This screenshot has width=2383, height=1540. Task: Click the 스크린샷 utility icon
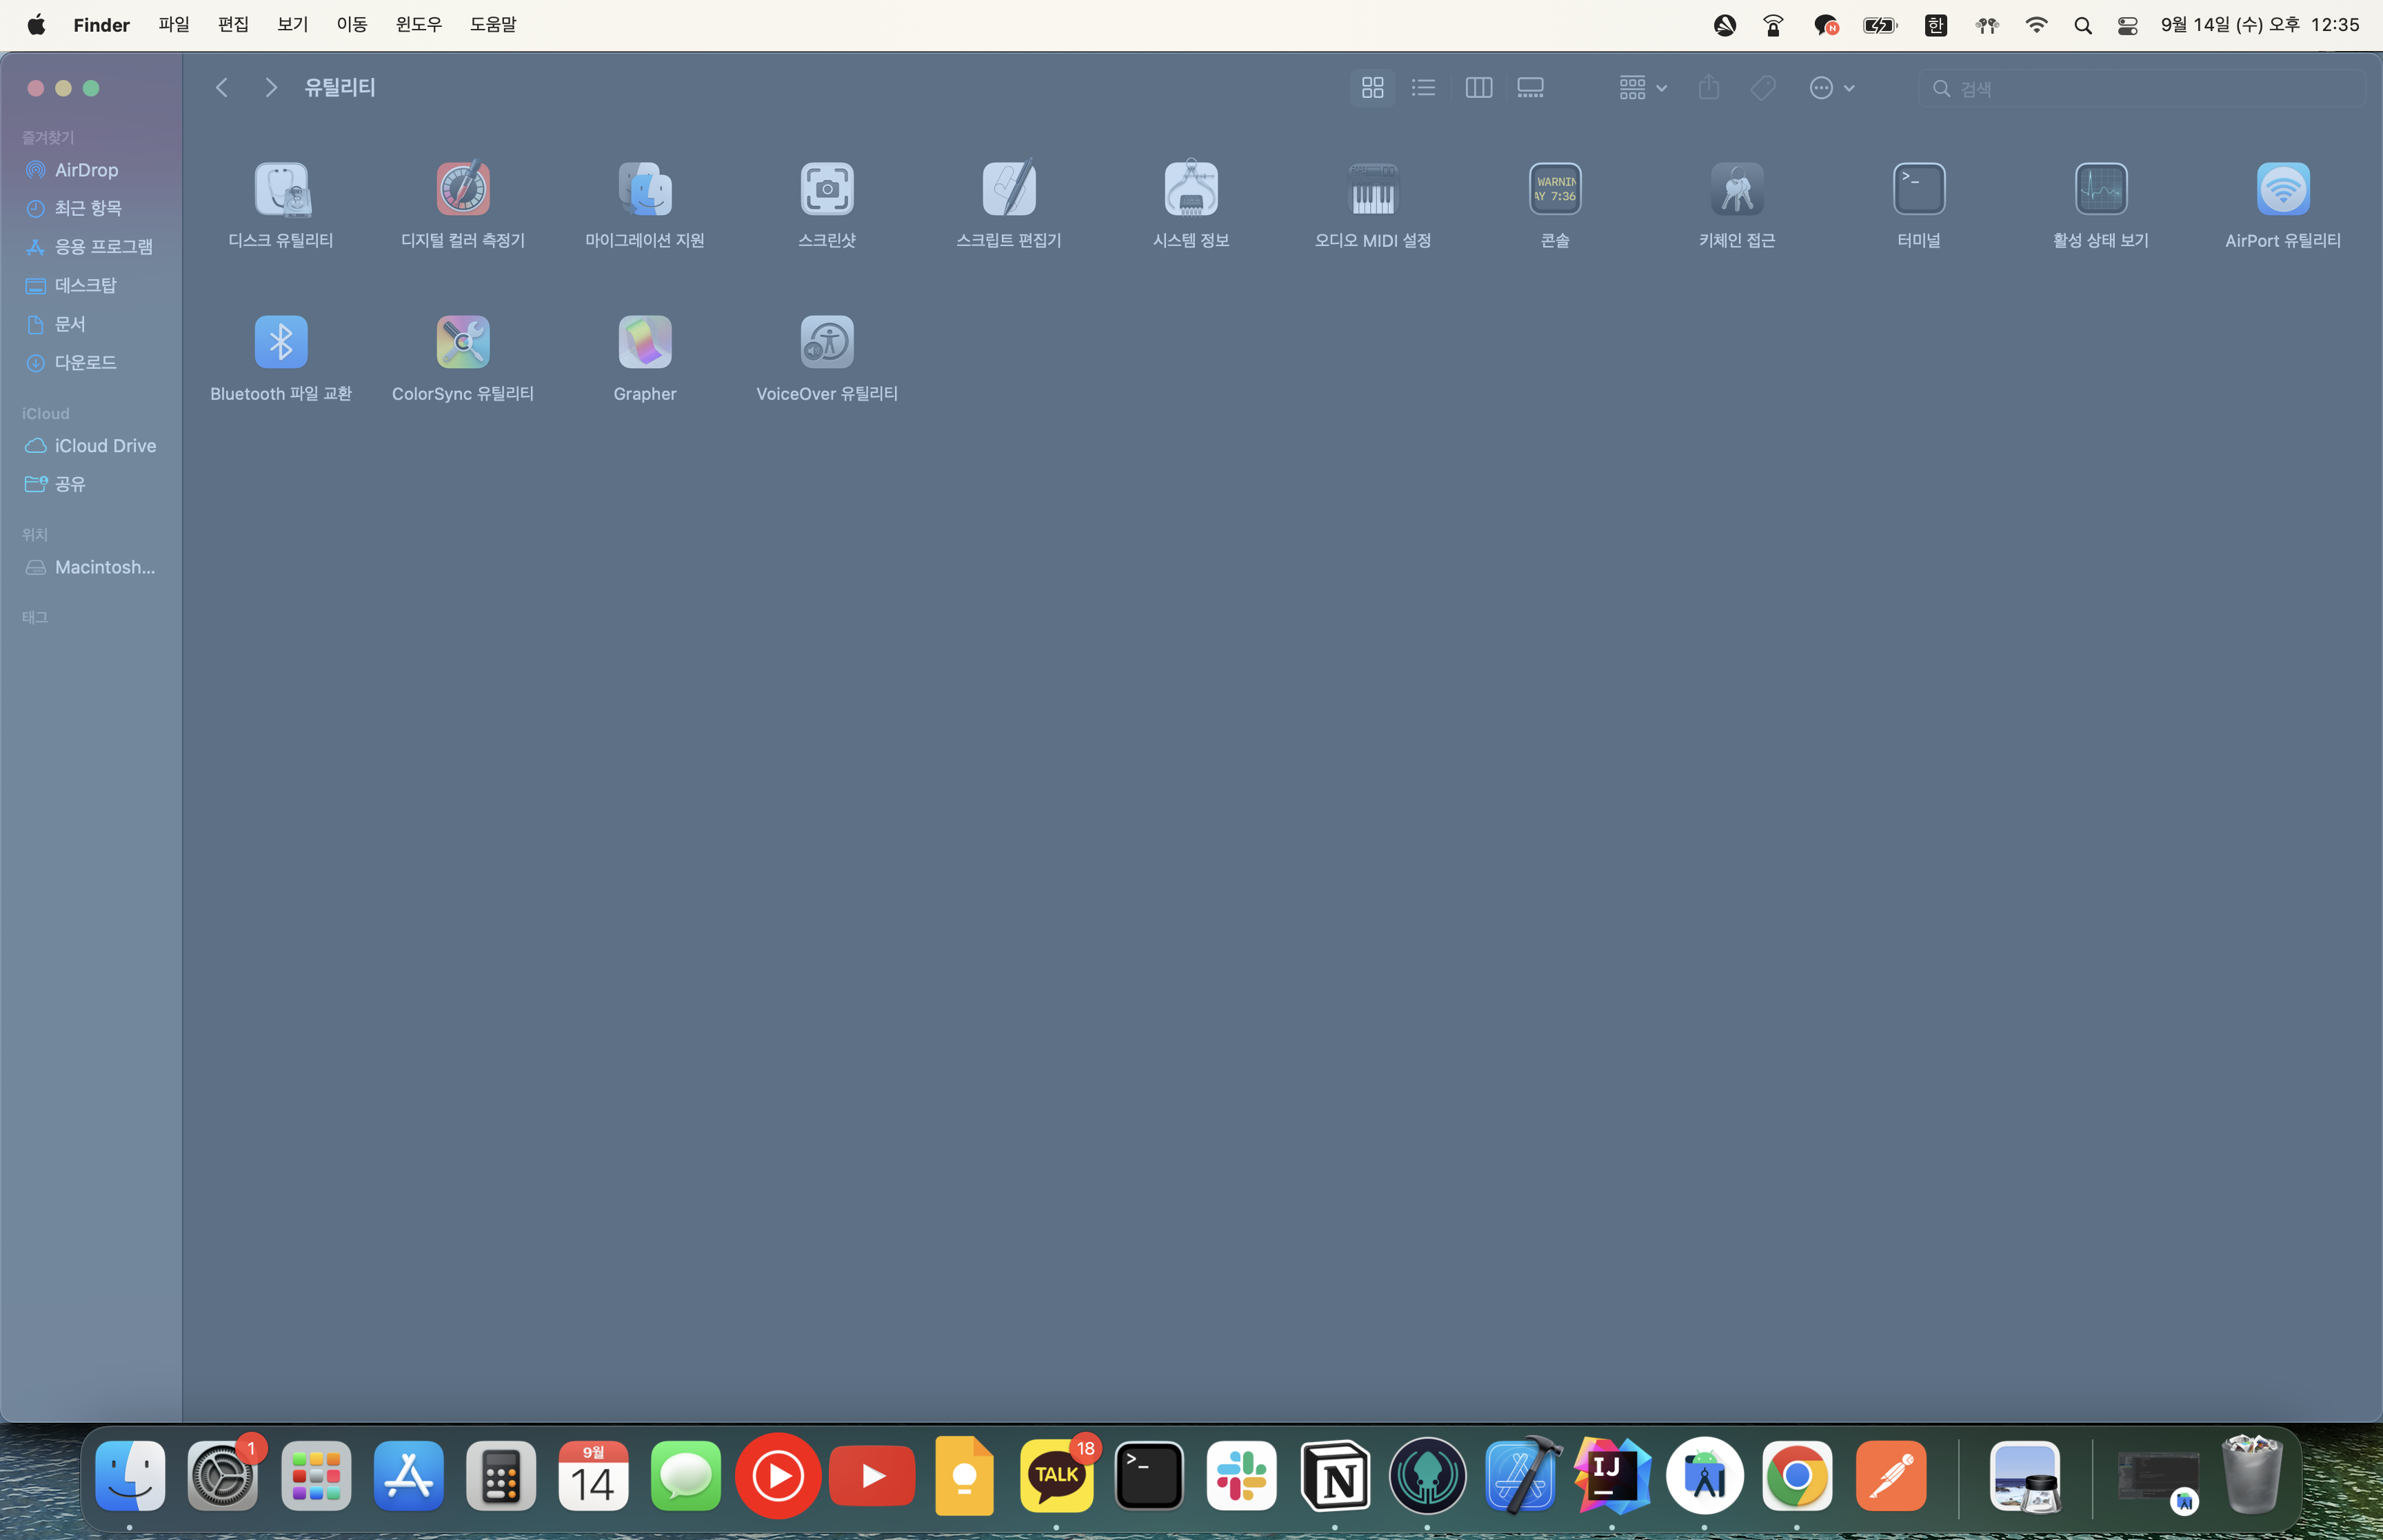coord(827,189)
